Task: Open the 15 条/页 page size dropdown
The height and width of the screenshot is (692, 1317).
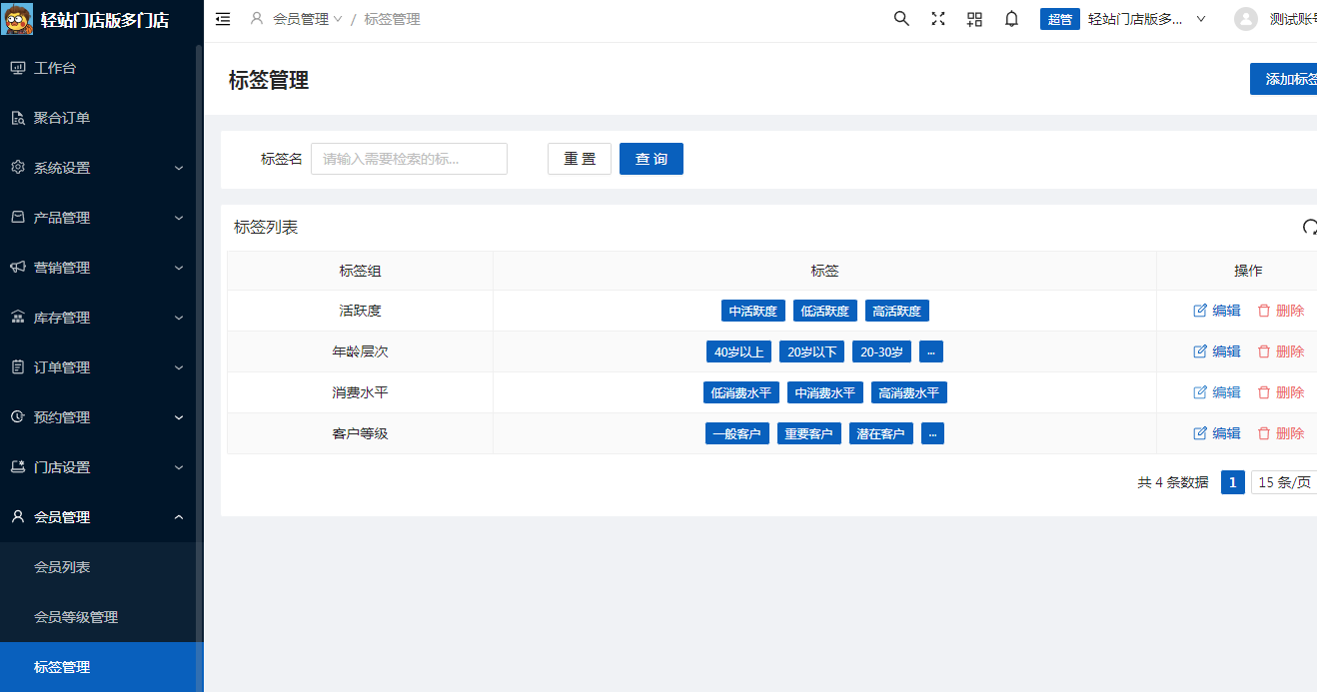Action: pos(1284,483)
